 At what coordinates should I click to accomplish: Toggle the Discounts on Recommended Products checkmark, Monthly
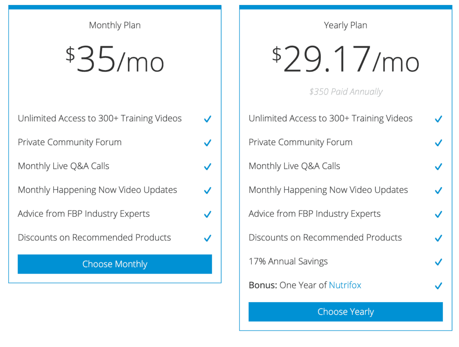click(x=207, y=238)
